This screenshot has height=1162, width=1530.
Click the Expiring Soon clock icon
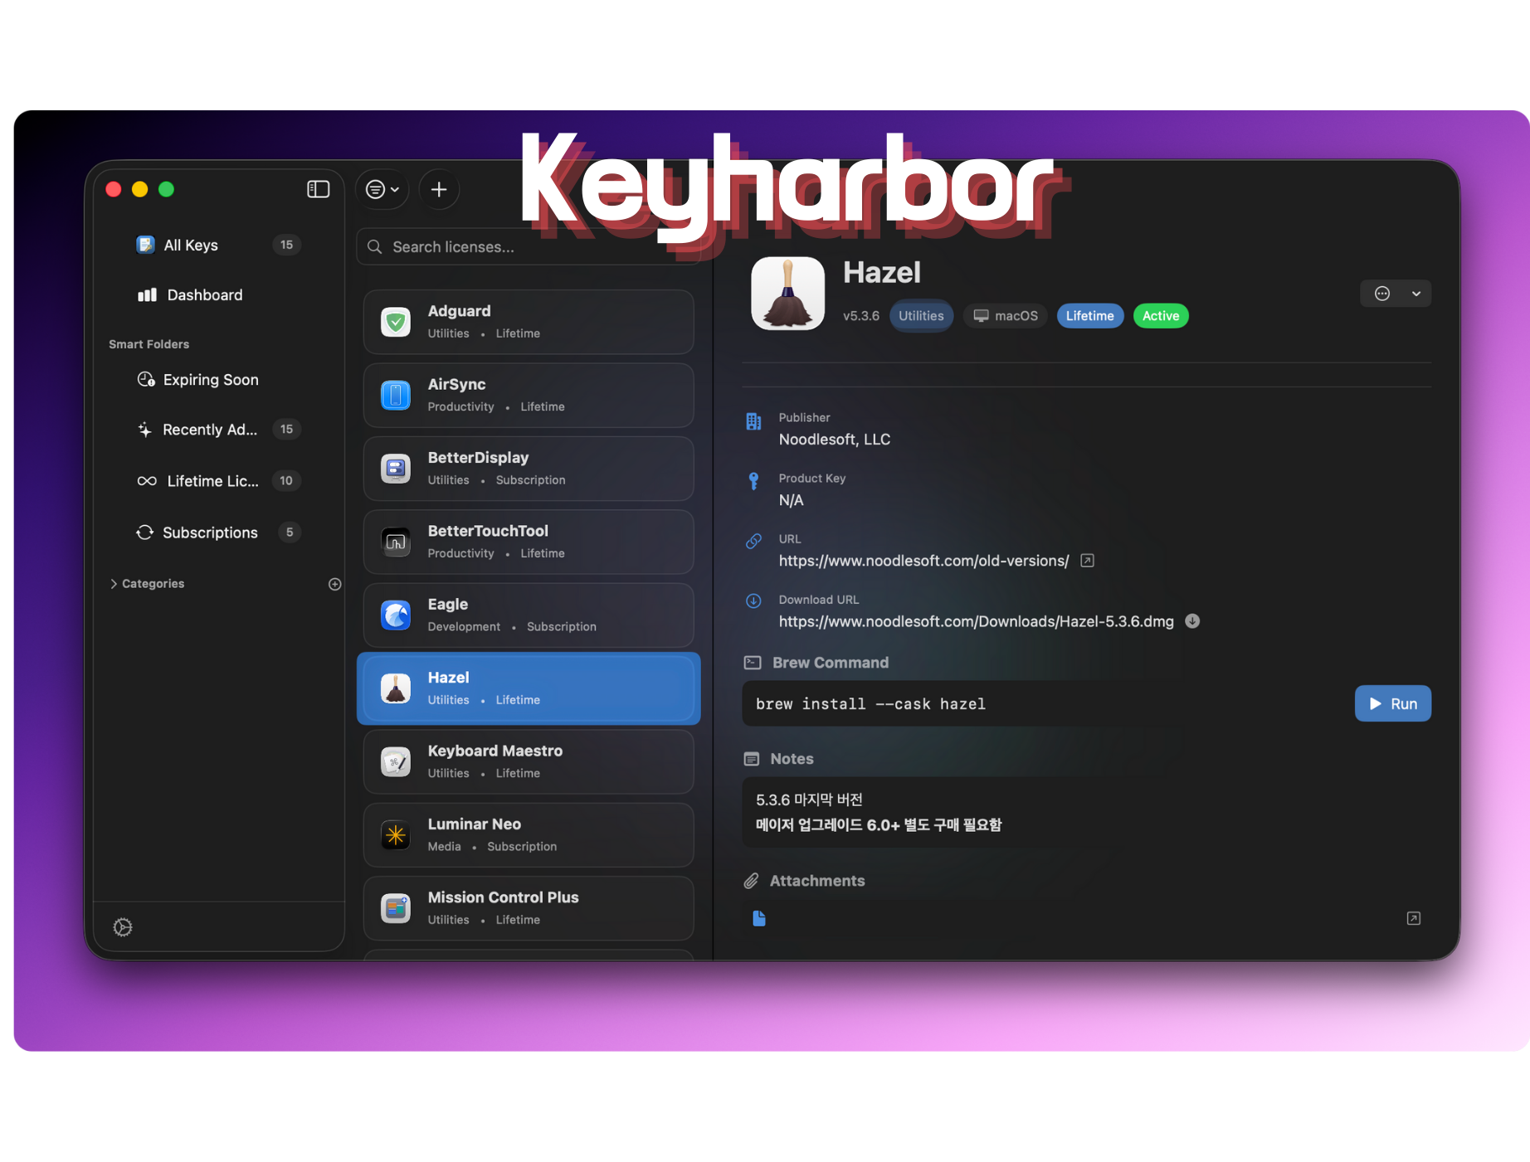point(146,379)
